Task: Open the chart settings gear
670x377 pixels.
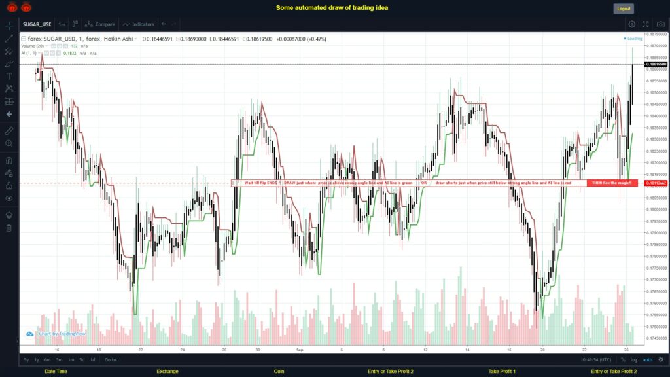Action: coord(631,24)
